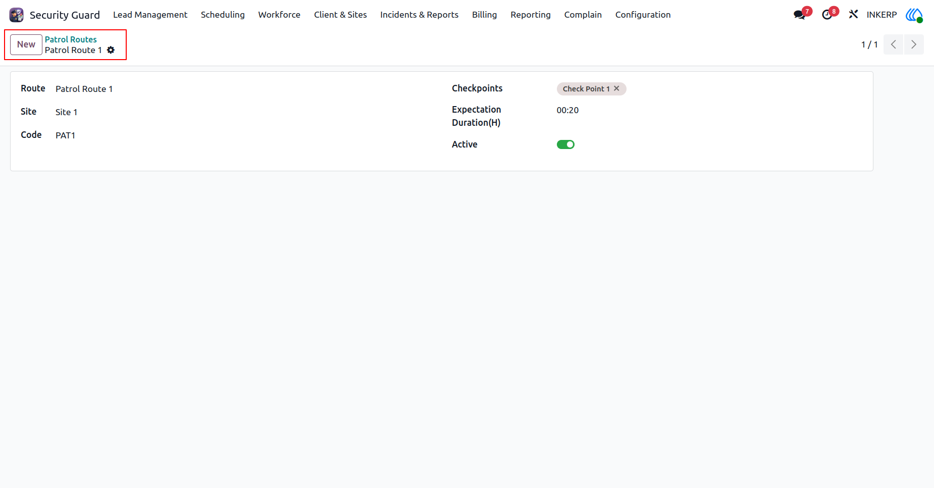Go to the previous record arrow
The height and width of the screenshot is (488, 934).
(x=894, y=44)
